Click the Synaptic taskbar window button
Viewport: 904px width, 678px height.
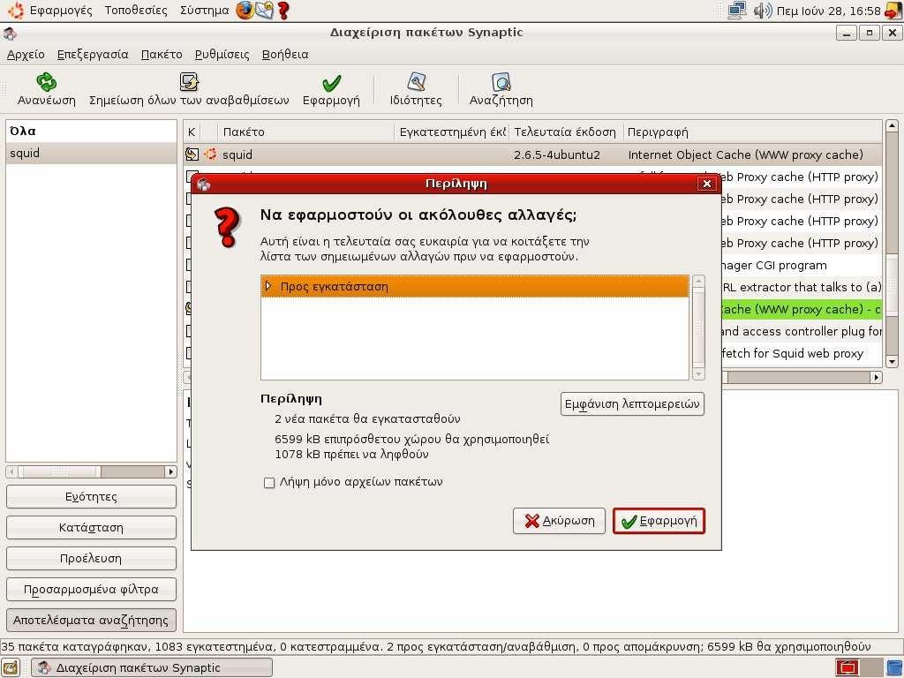point(152,667)
